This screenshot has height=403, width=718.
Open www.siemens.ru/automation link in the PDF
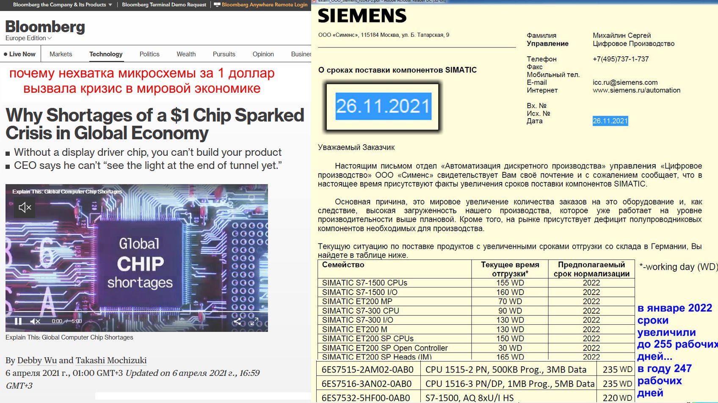click(636, 90)
